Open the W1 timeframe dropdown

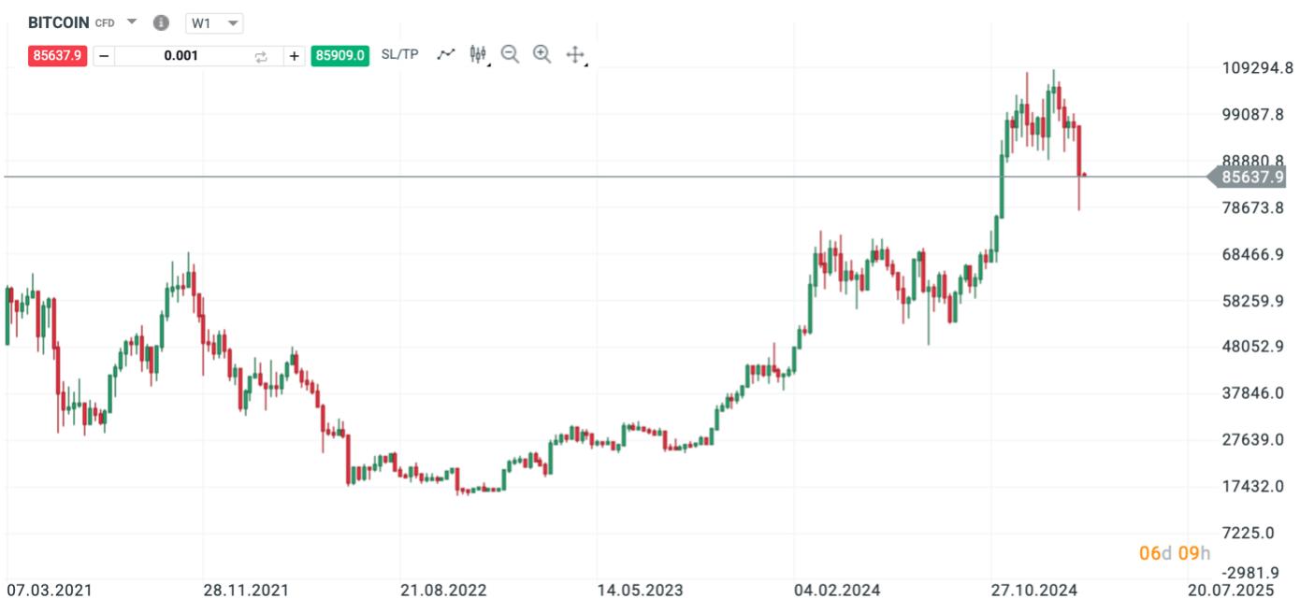(214, 22)
